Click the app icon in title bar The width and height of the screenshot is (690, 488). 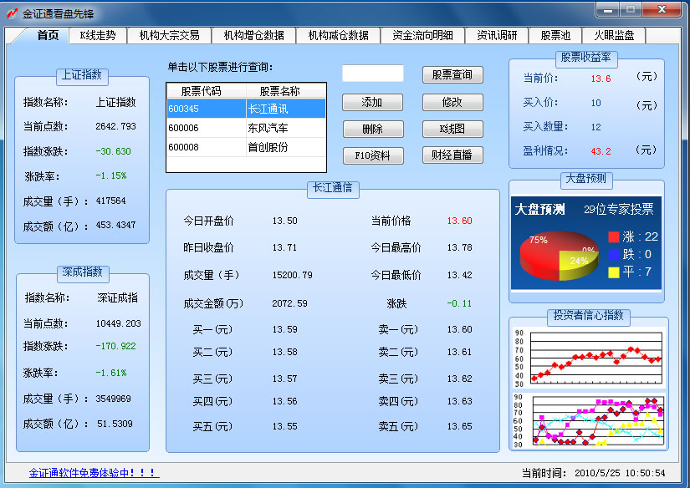pos(13,13)
